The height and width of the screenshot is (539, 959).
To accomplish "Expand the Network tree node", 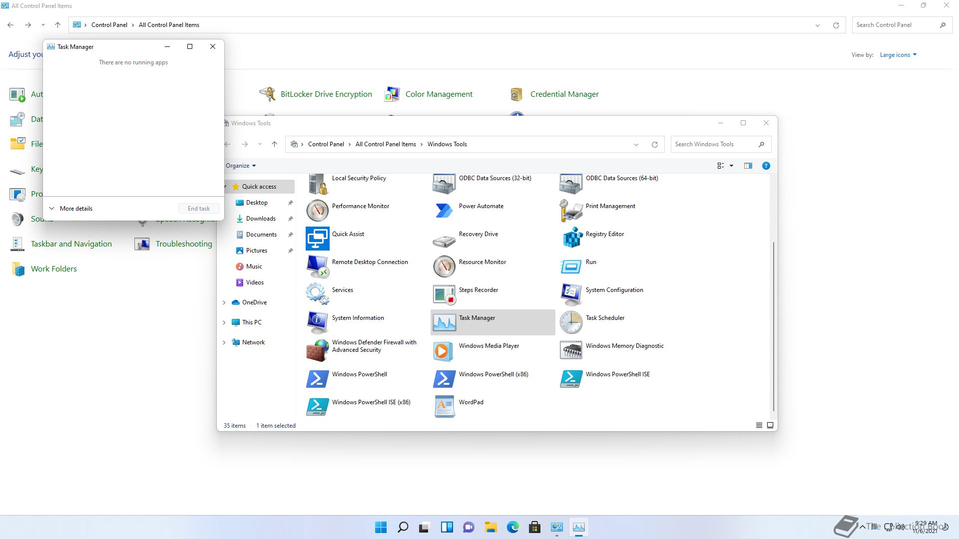I will click(224, 342).
